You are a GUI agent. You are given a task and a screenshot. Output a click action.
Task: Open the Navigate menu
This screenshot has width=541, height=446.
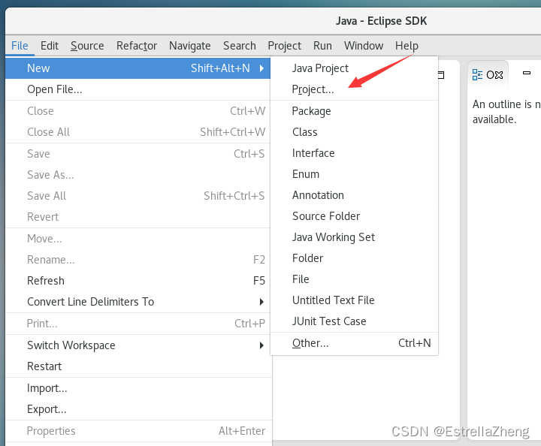(x=190, y=46)
